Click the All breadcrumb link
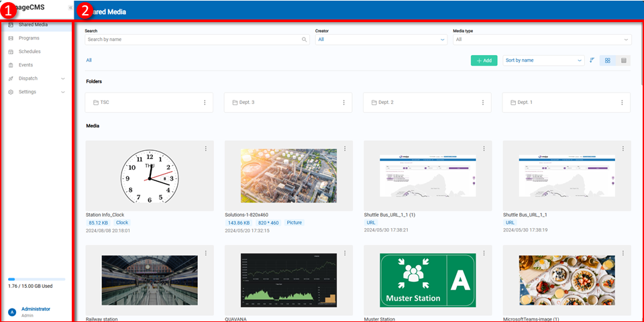 (x=89, y=60)
